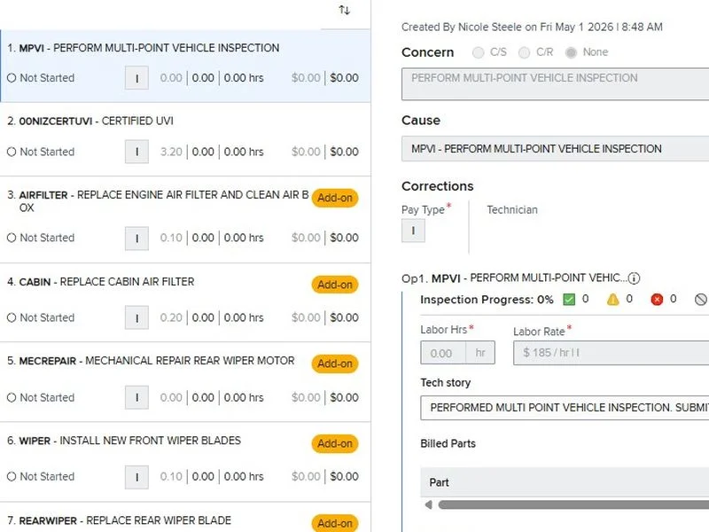The width and height of the screenshot is (709, 532).
Task: Click the yellow warning inspection icon
Action: point(612,300)
